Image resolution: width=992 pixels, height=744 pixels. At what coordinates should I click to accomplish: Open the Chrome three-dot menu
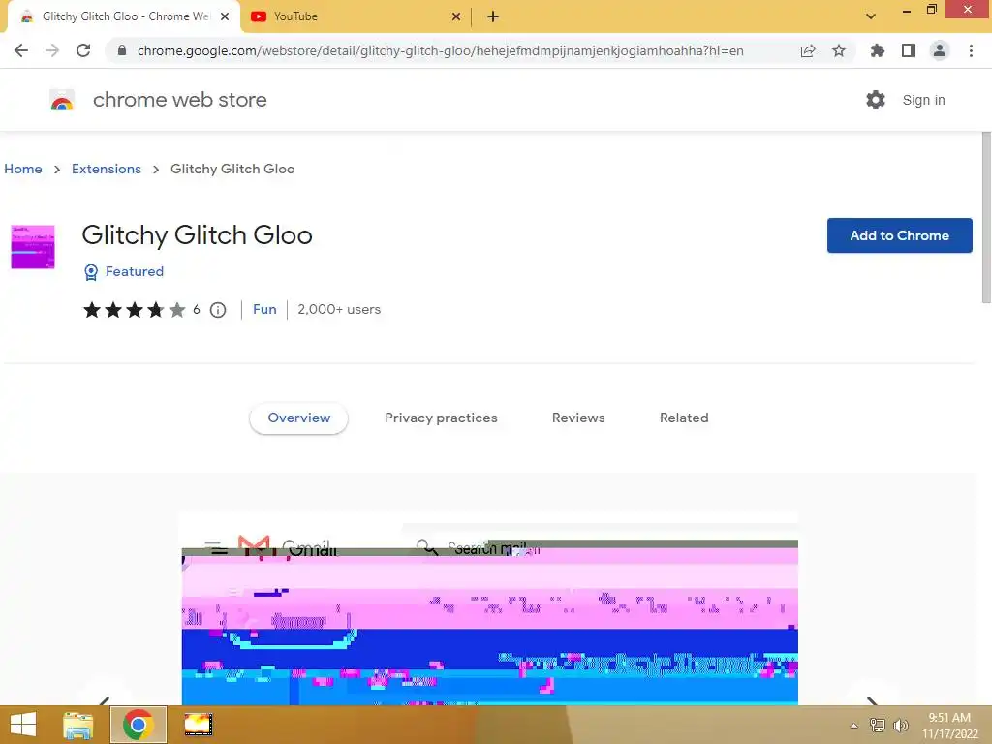coord(971,50)
